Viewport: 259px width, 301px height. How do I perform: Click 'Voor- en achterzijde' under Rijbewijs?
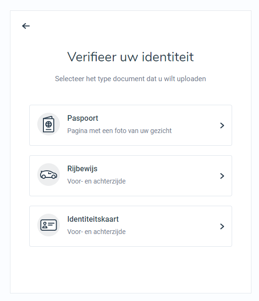96,182
